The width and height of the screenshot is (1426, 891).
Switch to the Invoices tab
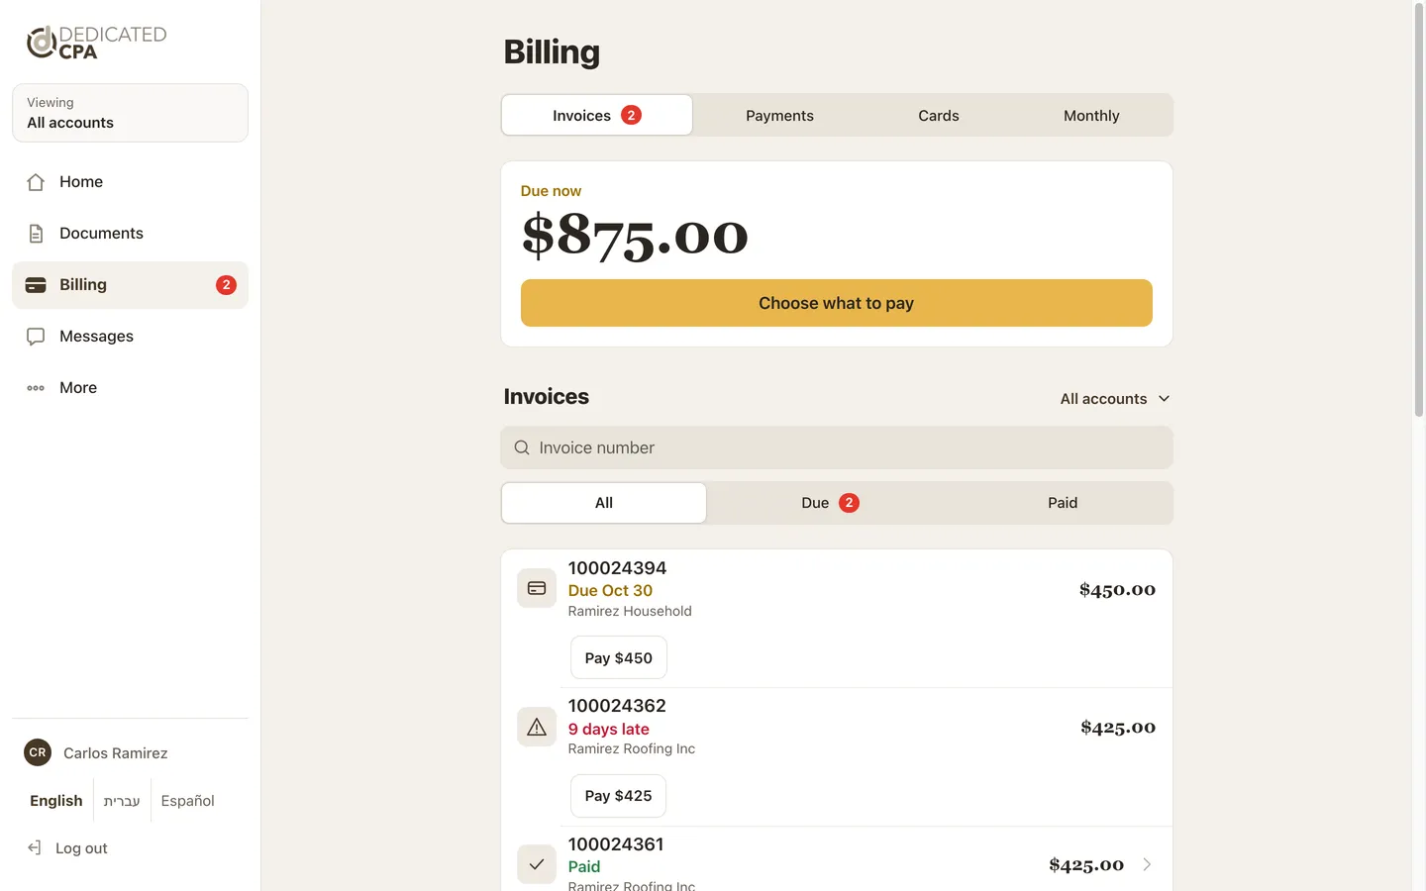pyautogui.click(x=597, y=115)
